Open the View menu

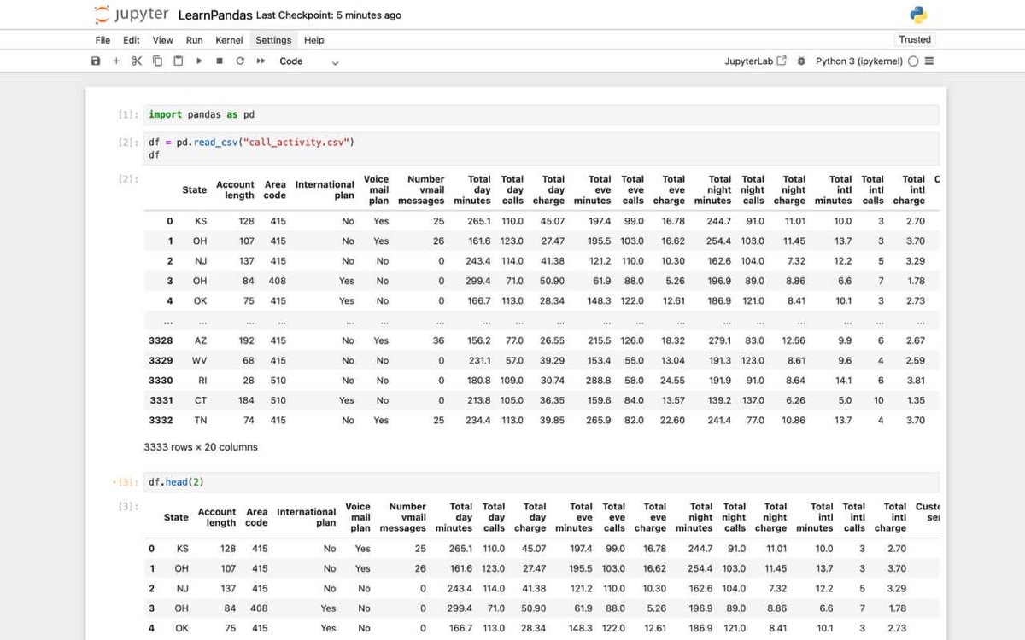tap(162, 40)
